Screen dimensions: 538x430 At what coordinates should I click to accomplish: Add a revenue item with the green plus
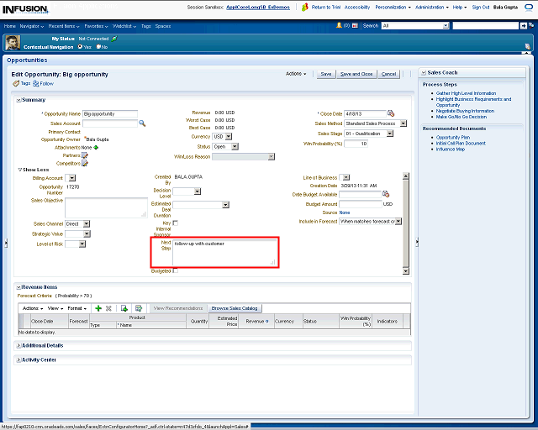98,308
